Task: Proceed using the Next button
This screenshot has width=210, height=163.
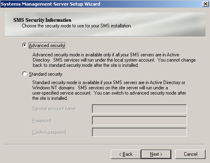Action: (x=156, y=154)
